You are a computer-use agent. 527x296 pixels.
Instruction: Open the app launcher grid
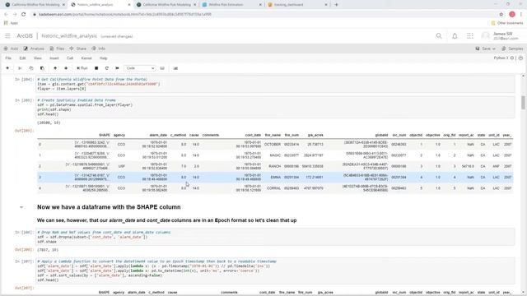(470, 36)
